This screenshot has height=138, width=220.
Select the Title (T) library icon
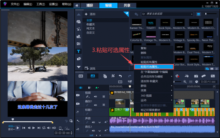pos(78,51)
